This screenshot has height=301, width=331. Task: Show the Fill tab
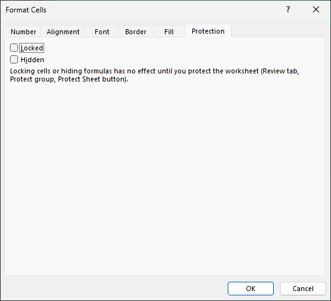[169, 32]
